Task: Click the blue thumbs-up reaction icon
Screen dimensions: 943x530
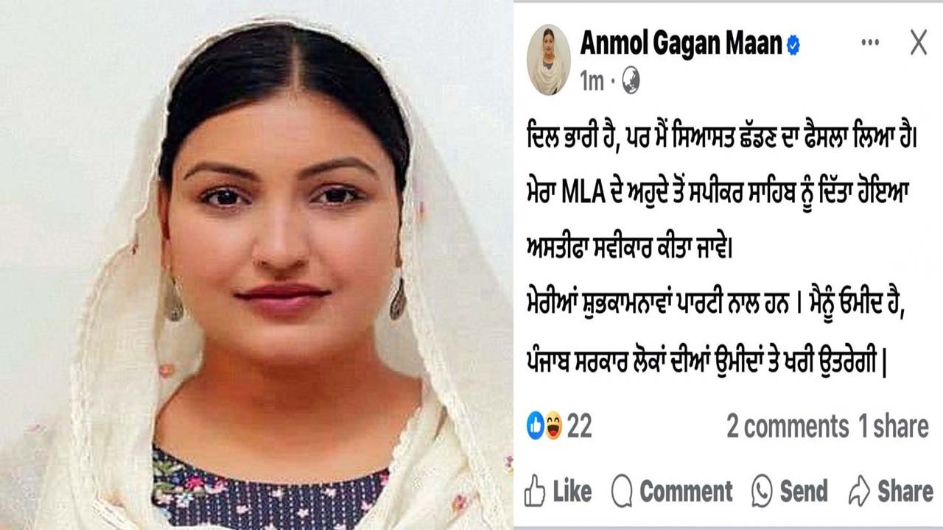Action: click(536, 426)
